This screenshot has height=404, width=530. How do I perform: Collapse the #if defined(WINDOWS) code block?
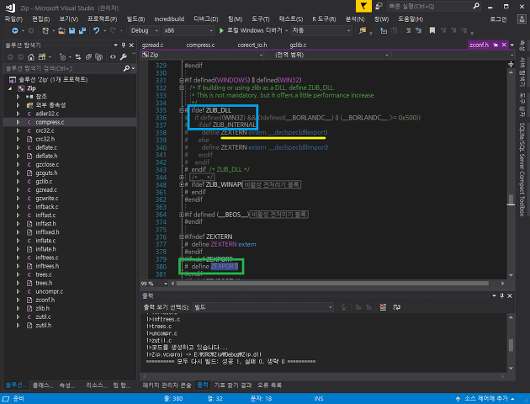coord(182,81)
